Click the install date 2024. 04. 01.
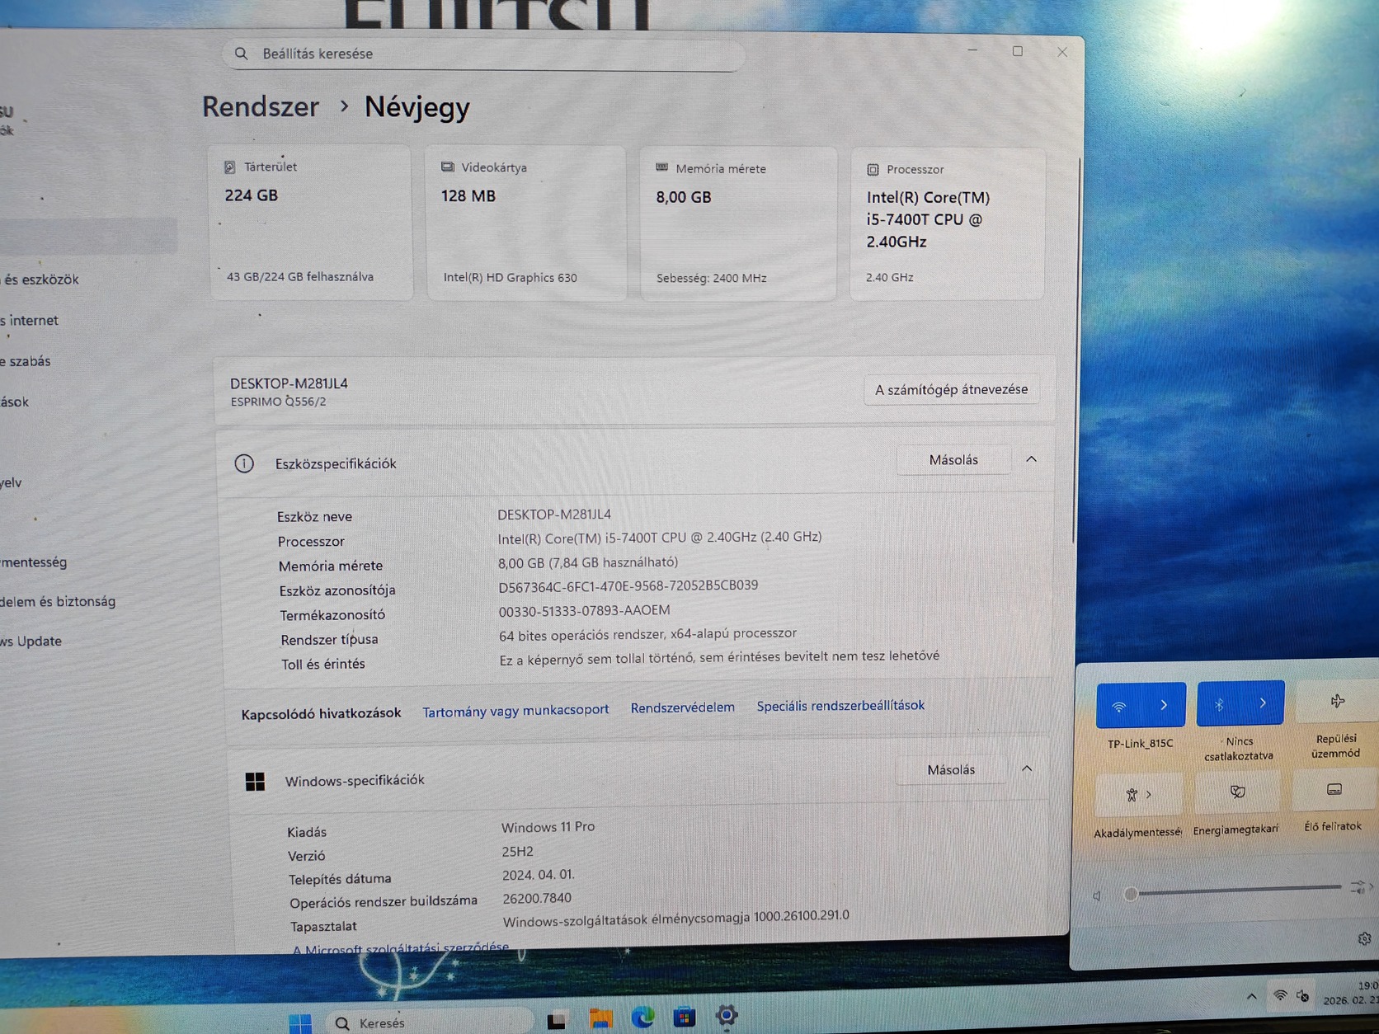 [539, 875]
